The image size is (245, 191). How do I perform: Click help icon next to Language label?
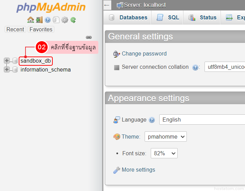coord(152,120)
